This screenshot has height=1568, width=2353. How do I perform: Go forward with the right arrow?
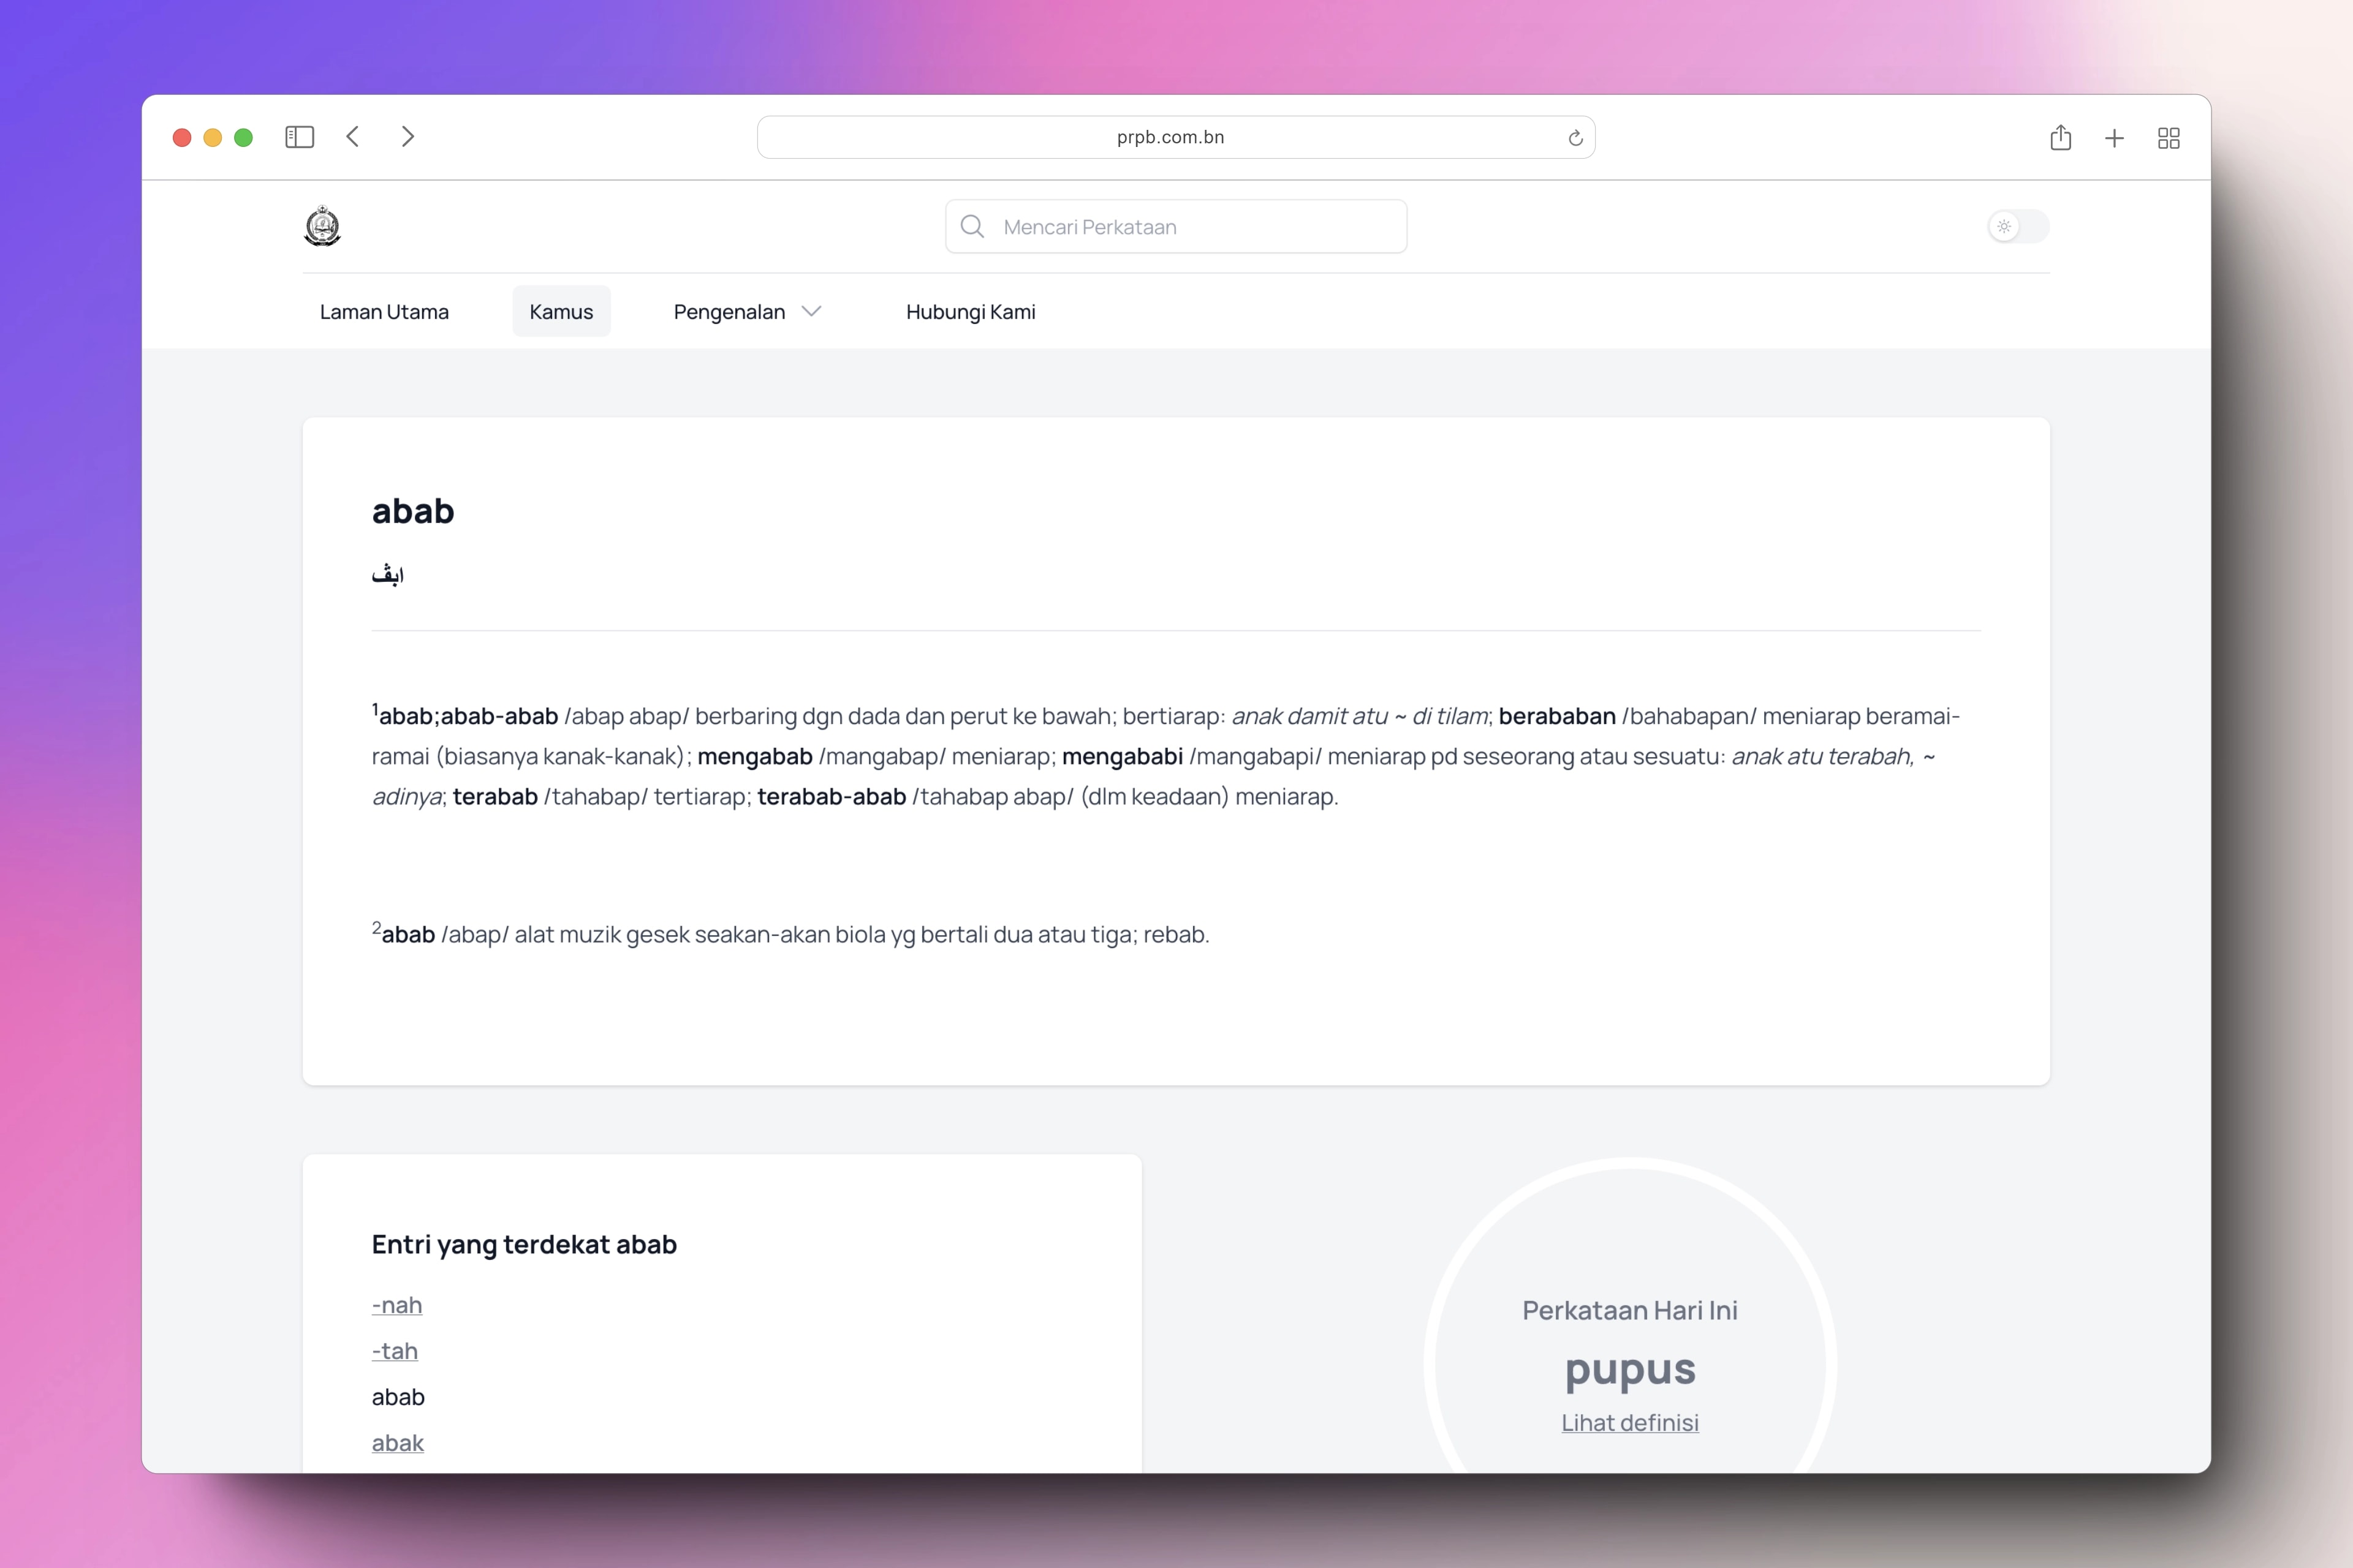[x=407, y=137]
